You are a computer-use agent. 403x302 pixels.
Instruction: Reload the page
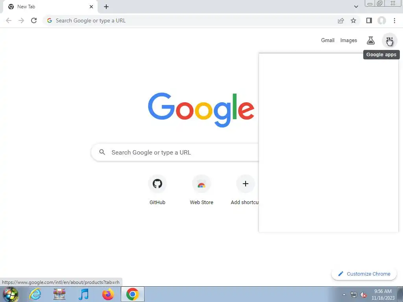[34, 20]
